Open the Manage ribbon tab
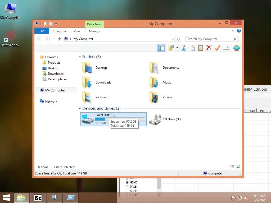 [x=94, y=31]
